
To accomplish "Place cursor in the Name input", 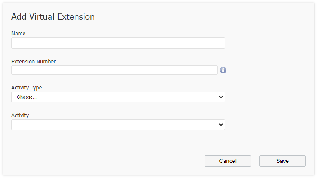I will 118,43.
